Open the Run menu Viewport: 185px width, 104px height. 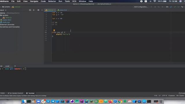click(x=60, y=1)
